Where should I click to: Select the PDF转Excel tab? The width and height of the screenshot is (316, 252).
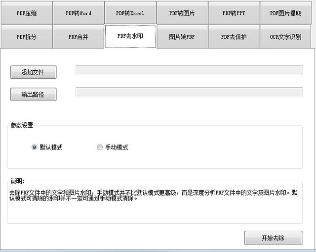tap(130, 13)
